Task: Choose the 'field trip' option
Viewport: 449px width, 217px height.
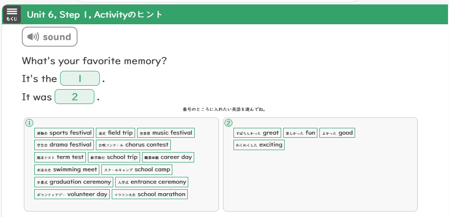Action: pyautogui.click(x=115, y=133)
